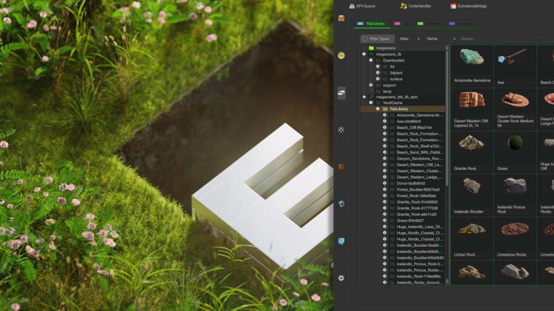The image size is (554, 311).
Task: Expand the 3d folder node
Action: pos(377,66)
